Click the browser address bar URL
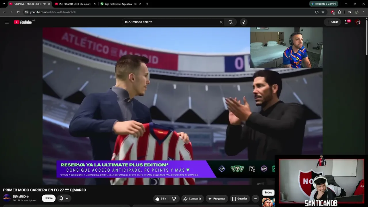This screenshot has width=368, height=207. click(53, 12)
